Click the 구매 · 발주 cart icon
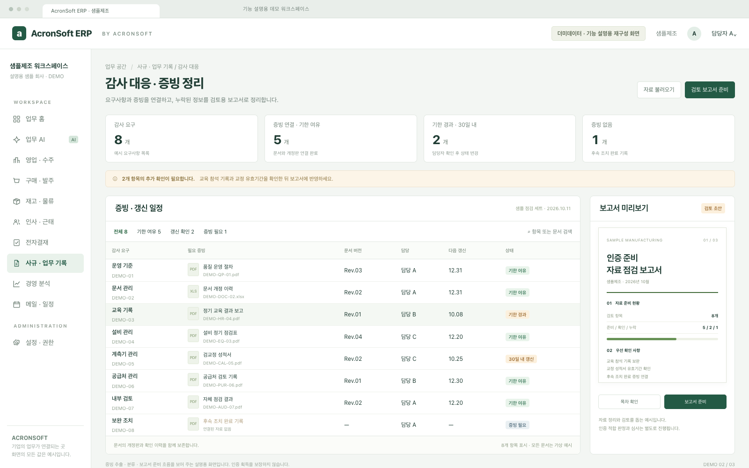This screenshot has height=468, width=749. point(16,181)
